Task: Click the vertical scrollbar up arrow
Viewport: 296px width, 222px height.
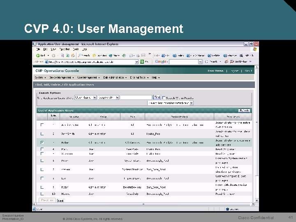Action: pos(257,67)
